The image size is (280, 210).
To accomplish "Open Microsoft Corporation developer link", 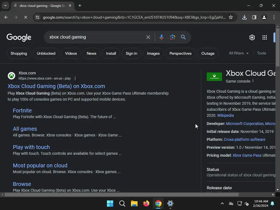I will [x=245, y=124].
